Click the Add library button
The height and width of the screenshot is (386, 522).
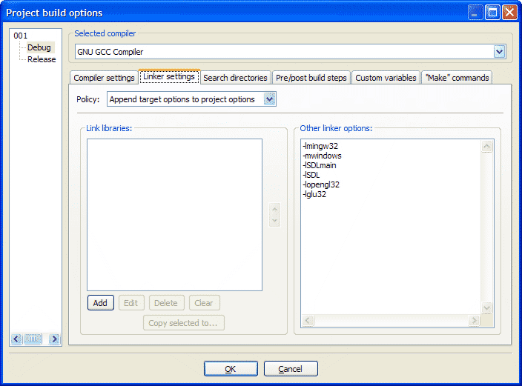click(x=100, y=303)
